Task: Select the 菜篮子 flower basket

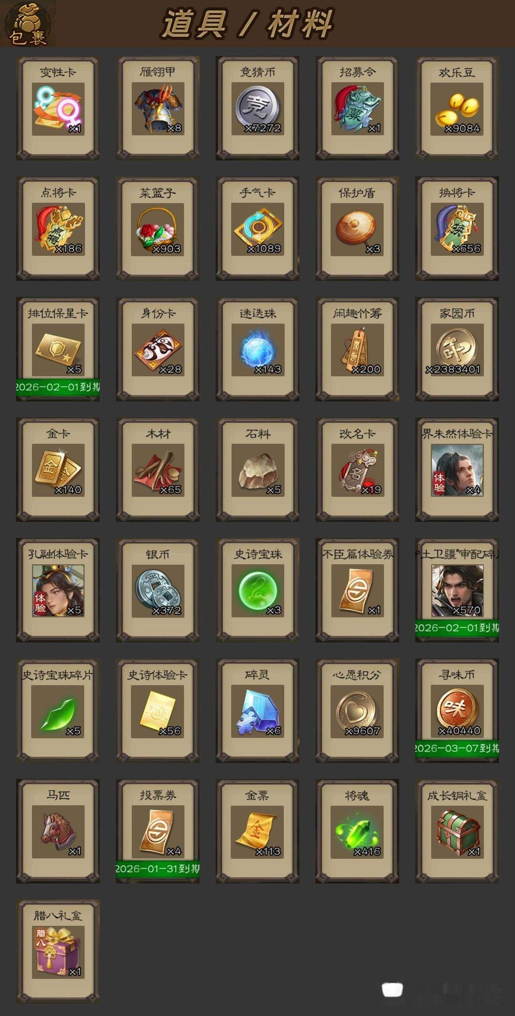Action: (x=158, y=229)
